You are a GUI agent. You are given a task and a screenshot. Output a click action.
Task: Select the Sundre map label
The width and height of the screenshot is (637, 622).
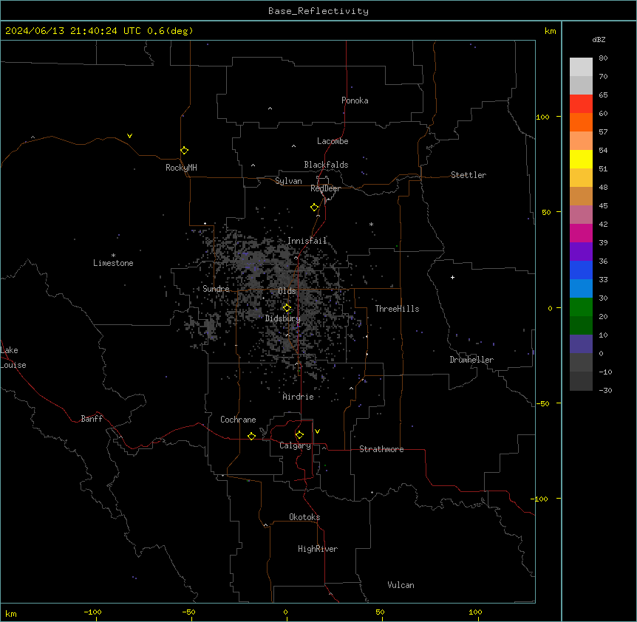click(216, 289)
